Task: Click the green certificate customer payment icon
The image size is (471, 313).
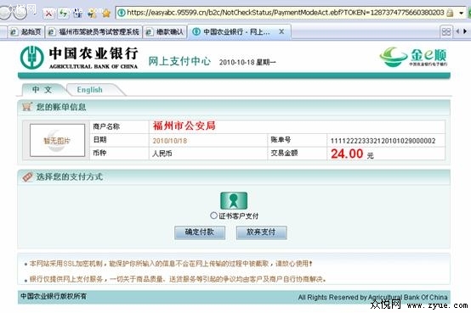Action: pyautogui.click(x=234, y=200)
